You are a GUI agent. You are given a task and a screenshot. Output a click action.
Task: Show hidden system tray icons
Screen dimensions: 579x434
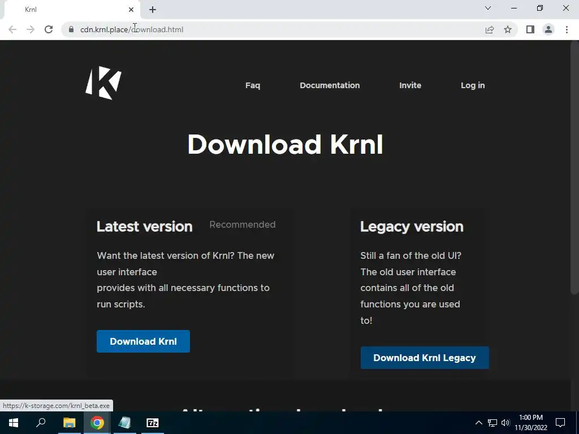point(478,423)
